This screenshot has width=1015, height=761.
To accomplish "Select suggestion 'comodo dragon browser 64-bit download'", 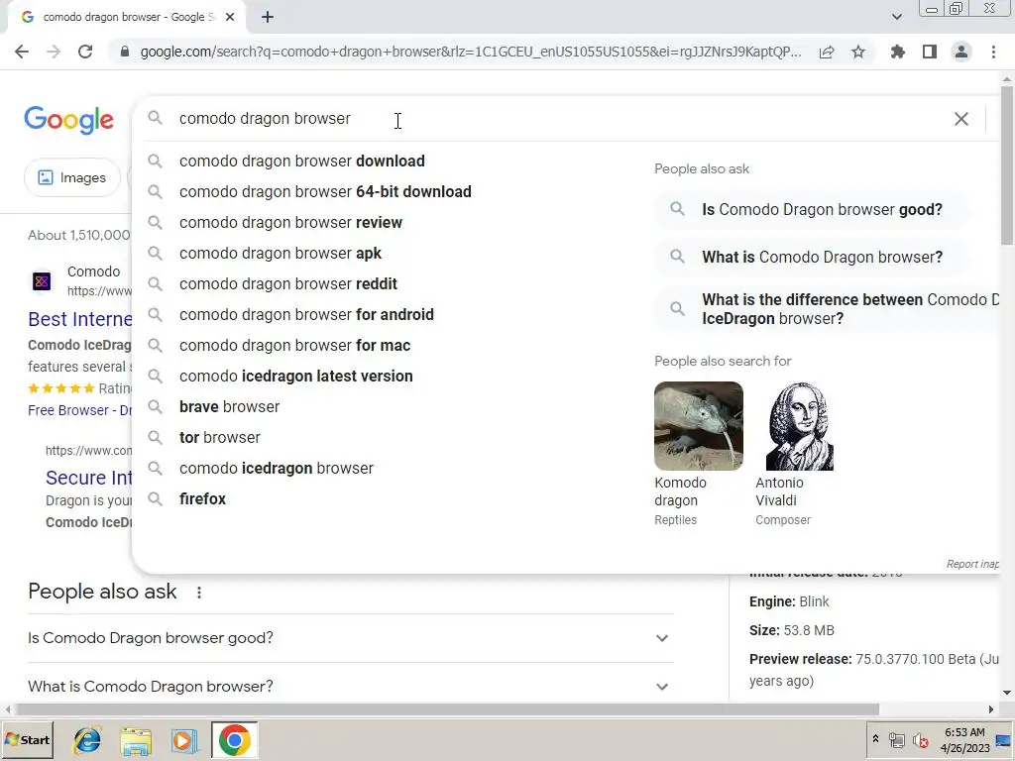I will [x=325, y=191].
